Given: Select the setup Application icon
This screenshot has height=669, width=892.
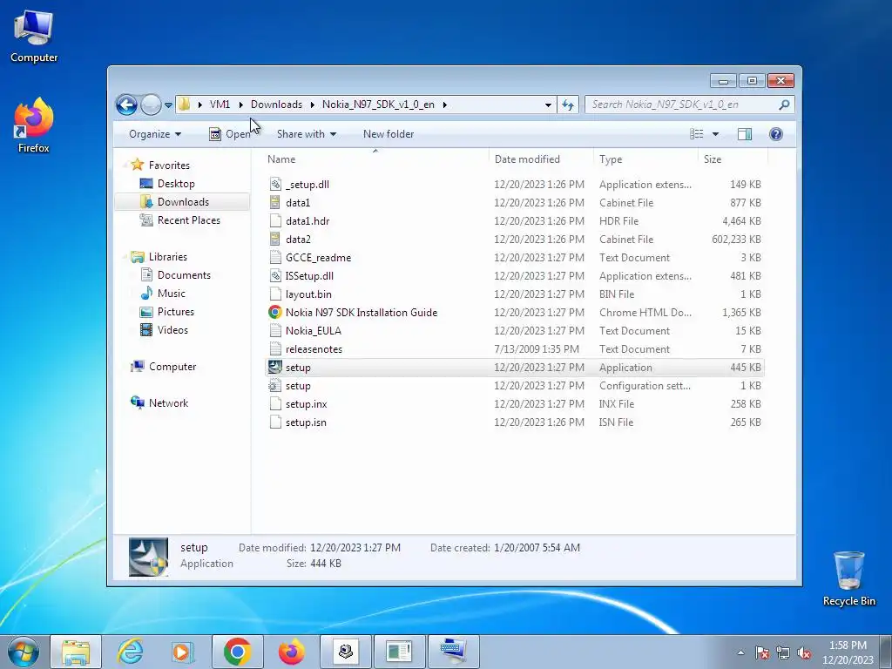Looking at the screenshot, I should pyautogui.click(x=275, y=368).
